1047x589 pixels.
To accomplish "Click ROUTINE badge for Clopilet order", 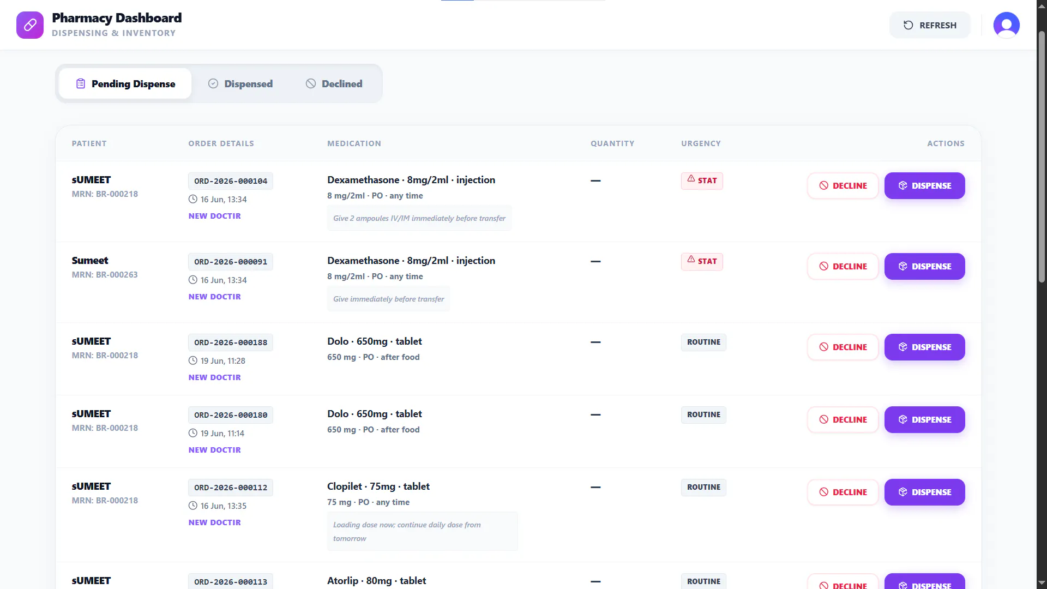I will point(703,487).
